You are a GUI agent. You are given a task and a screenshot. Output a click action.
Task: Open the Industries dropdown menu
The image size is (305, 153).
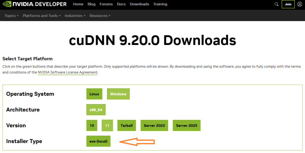pos(75,16)
